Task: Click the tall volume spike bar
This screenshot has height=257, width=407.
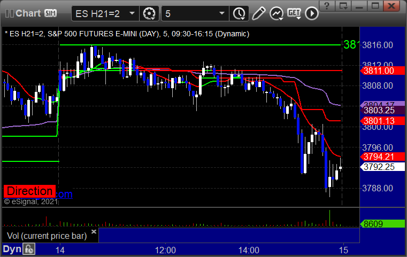Action: (329, 218)
